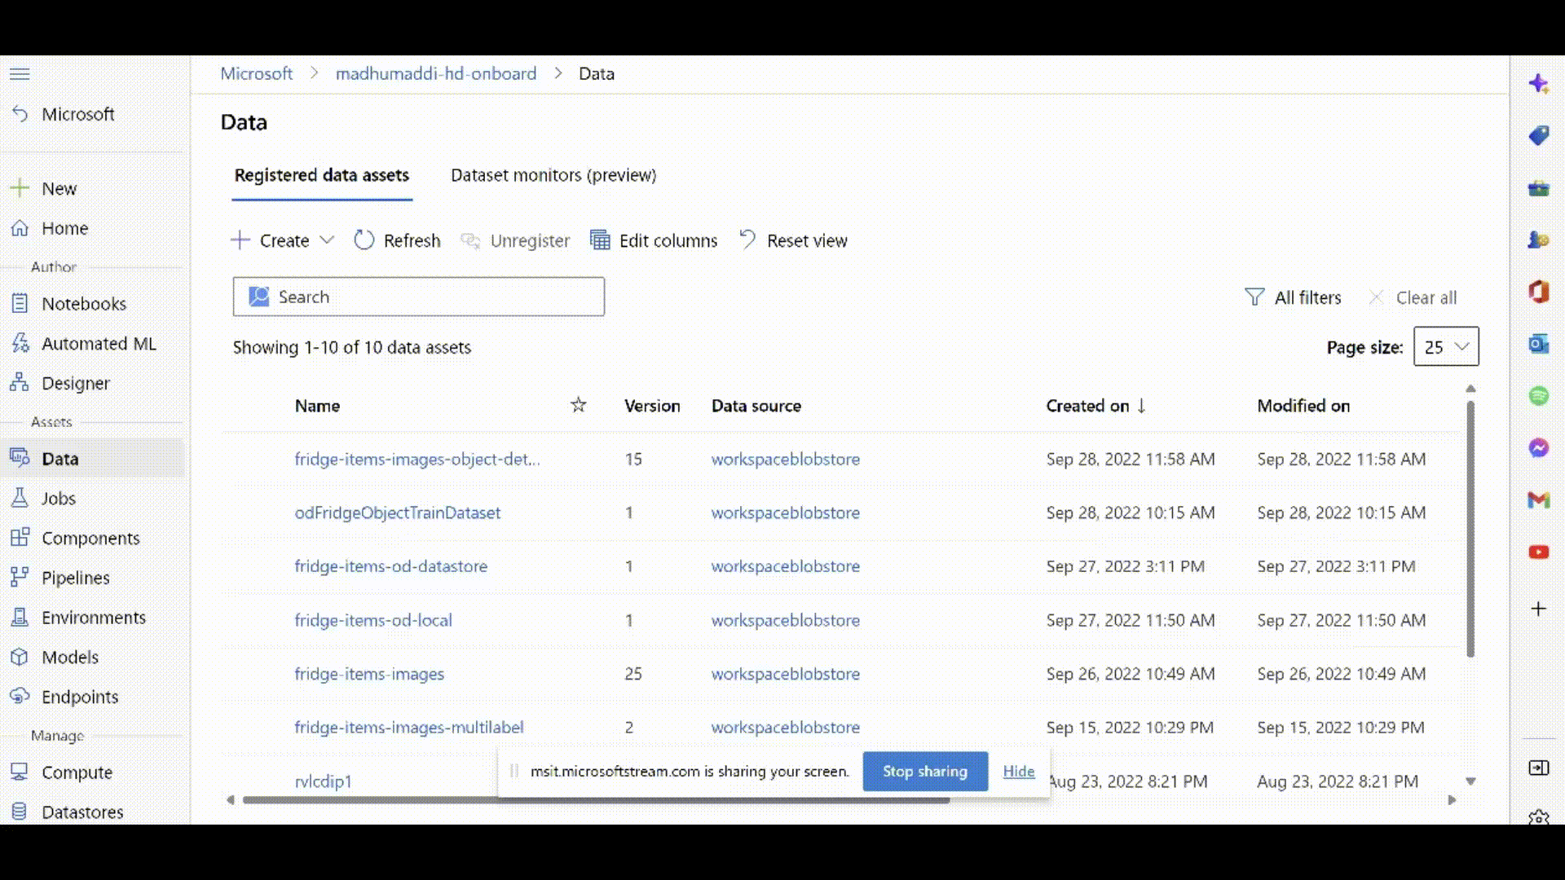Toggle star favorite on fridge-items-od-local
The height and width of the screenshot is (880, 1565).
click(x=577, y=620)
